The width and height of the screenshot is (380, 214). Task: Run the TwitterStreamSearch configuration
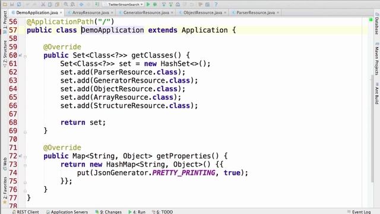(x=148, y=4)
